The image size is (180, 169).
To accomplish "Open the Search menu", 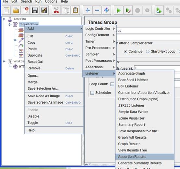I will [x=26, y=1].
